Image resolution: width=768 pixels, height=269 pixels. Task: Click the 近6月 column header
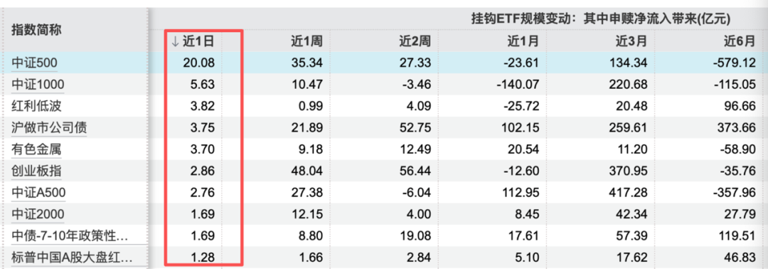[x=740, y=42]
